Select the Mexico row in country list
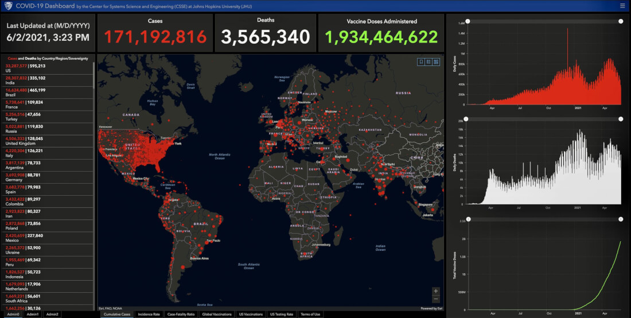Viewport: 631px width, 318px height. [x=48, y=238]
